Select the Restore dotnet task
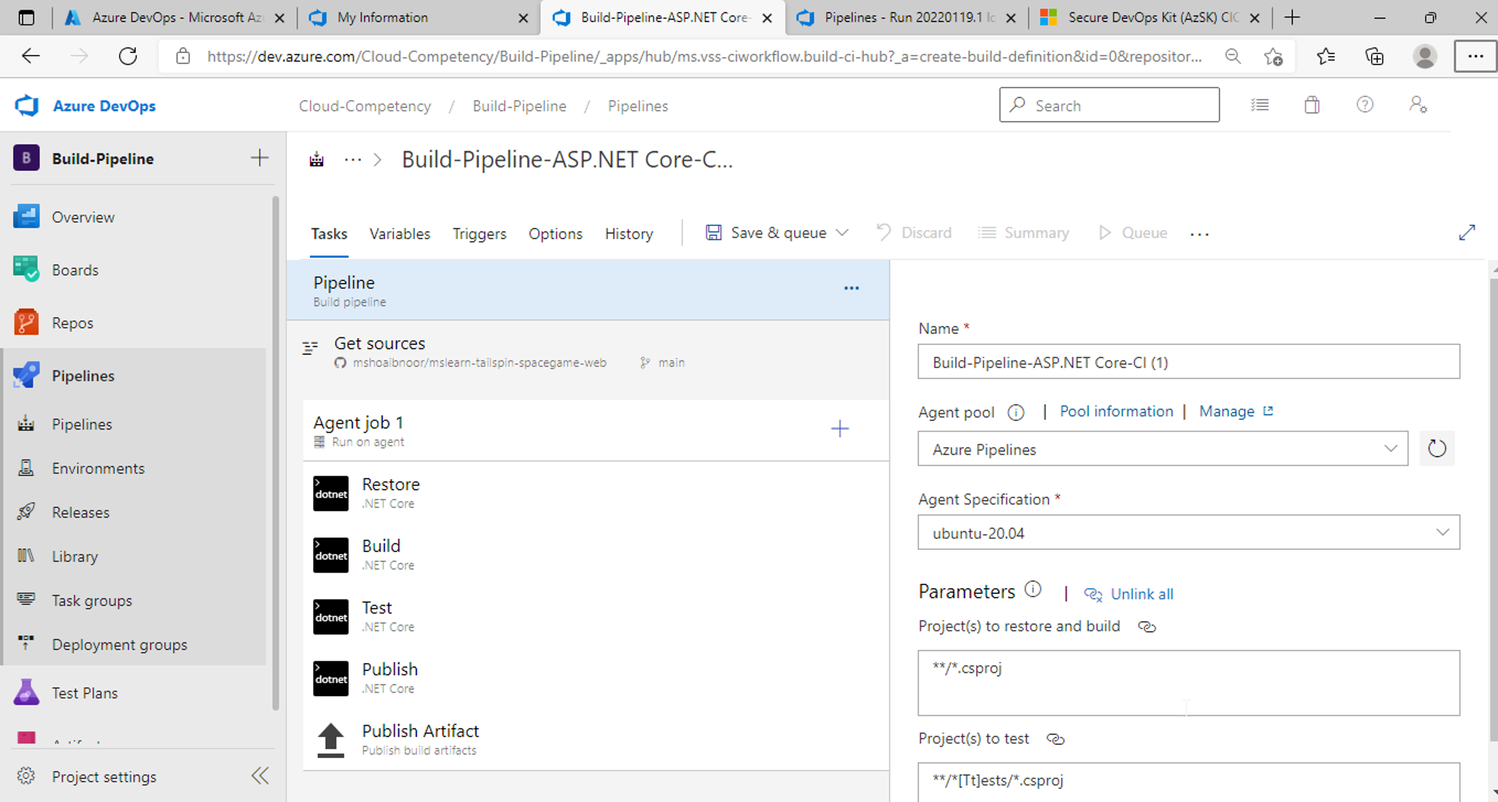The image size is (1498, 802). click(596, 493)
